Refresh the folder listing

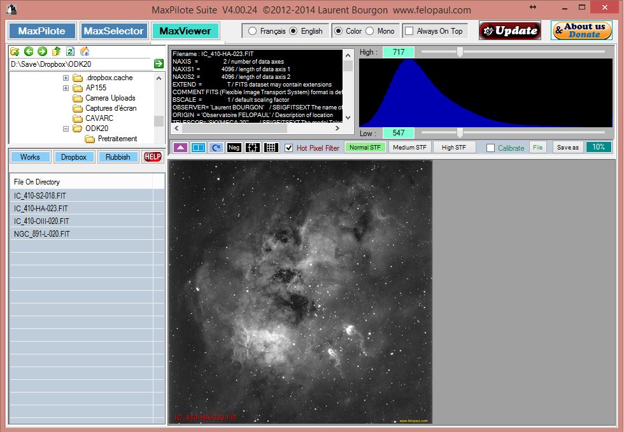(x=71, y=52)
